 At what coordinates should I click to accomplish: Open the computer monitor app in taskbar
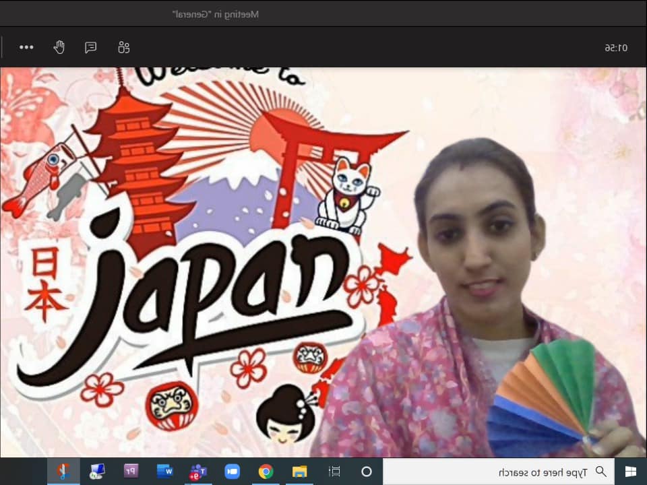[x=97, y=472]
